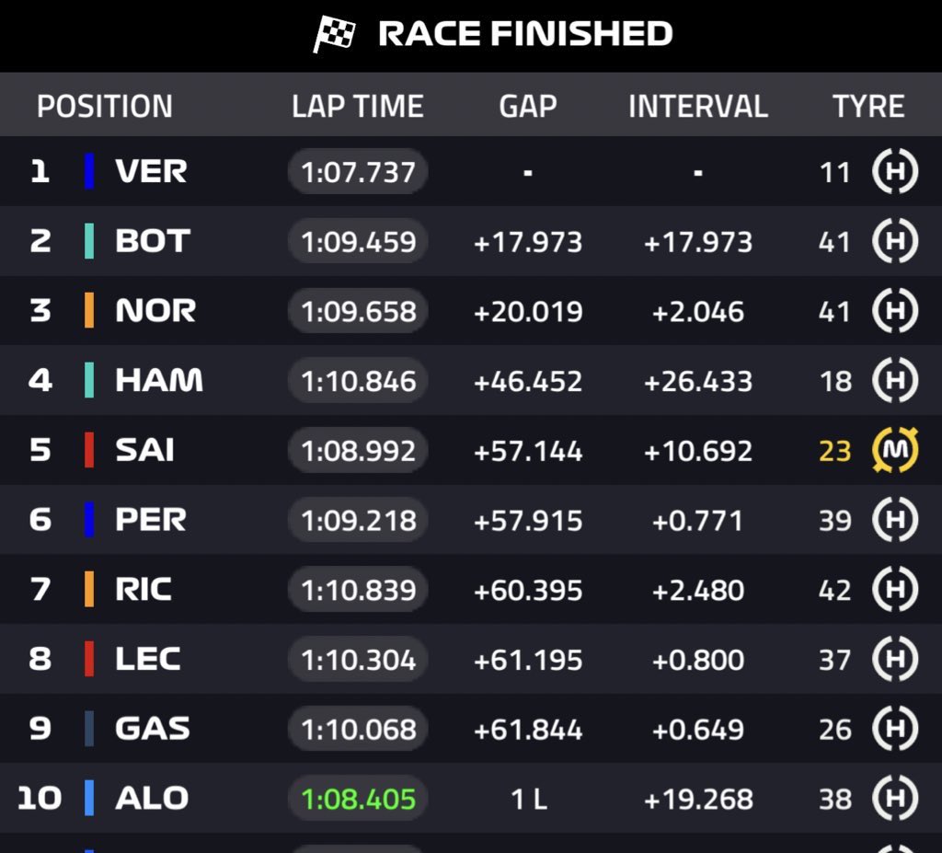Click Alonso's hard tyre icon
Image resolution: width=942 pixels, height=853 pixels.
tap(894, 799)
